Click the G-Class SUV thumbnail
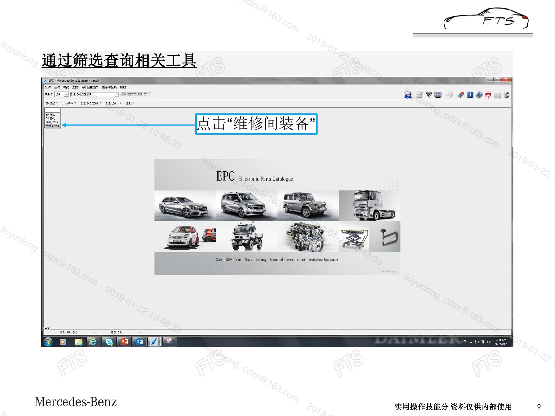 click(x=308, y=206)
